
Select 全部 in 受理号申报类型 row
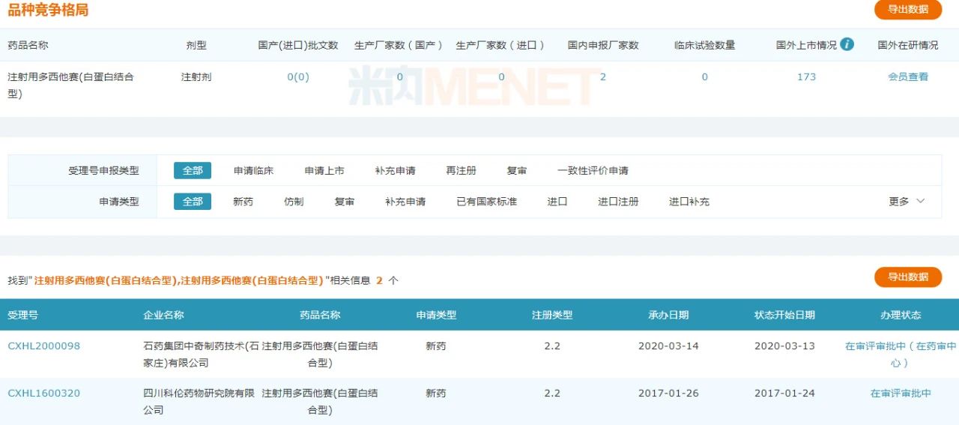193,171
